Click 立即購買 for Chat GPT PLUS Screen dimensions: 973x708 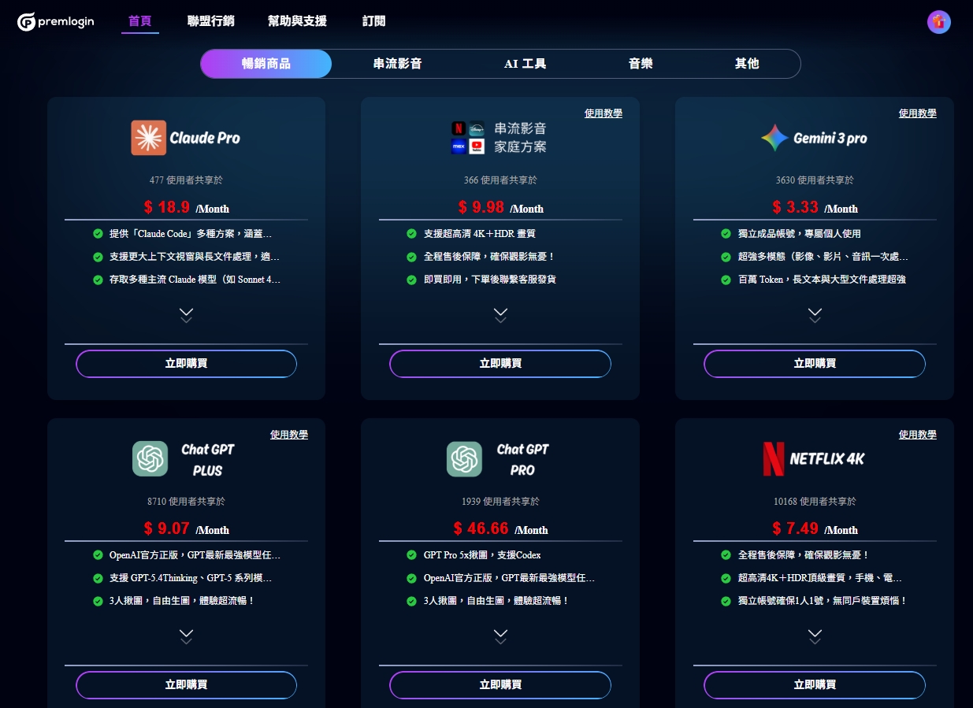click(x=186, y=685)
